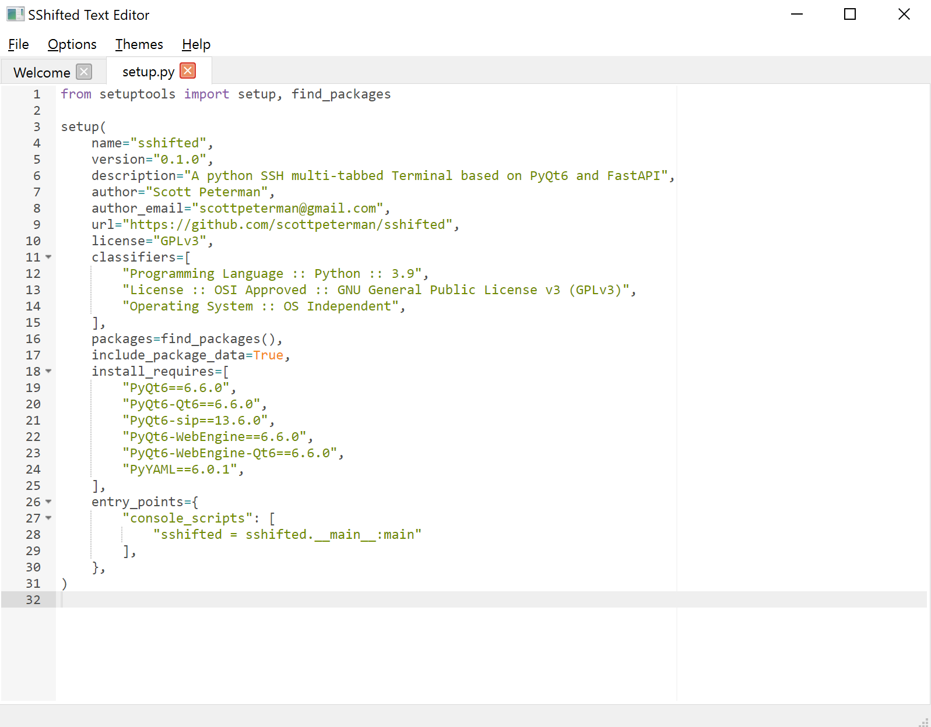The width and height of the screenshot is (931, 727).
Task: Maximize the SShifted Text Editor window
Action: pyautogui.click(x=850, y=14)
